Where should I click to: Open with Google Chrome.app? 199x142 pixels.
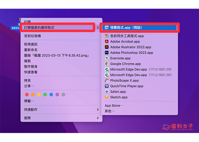[x=140, y=64]
